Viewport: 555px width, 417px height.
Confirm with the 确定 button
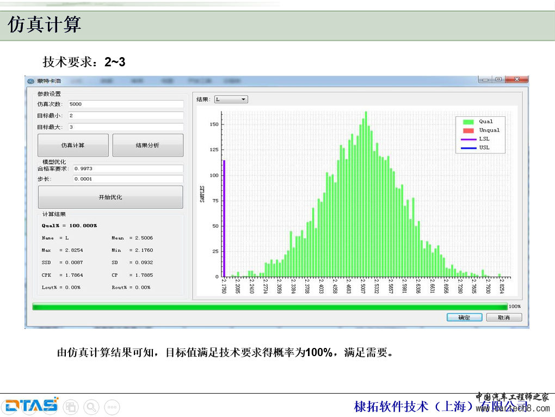click(464, 318)
